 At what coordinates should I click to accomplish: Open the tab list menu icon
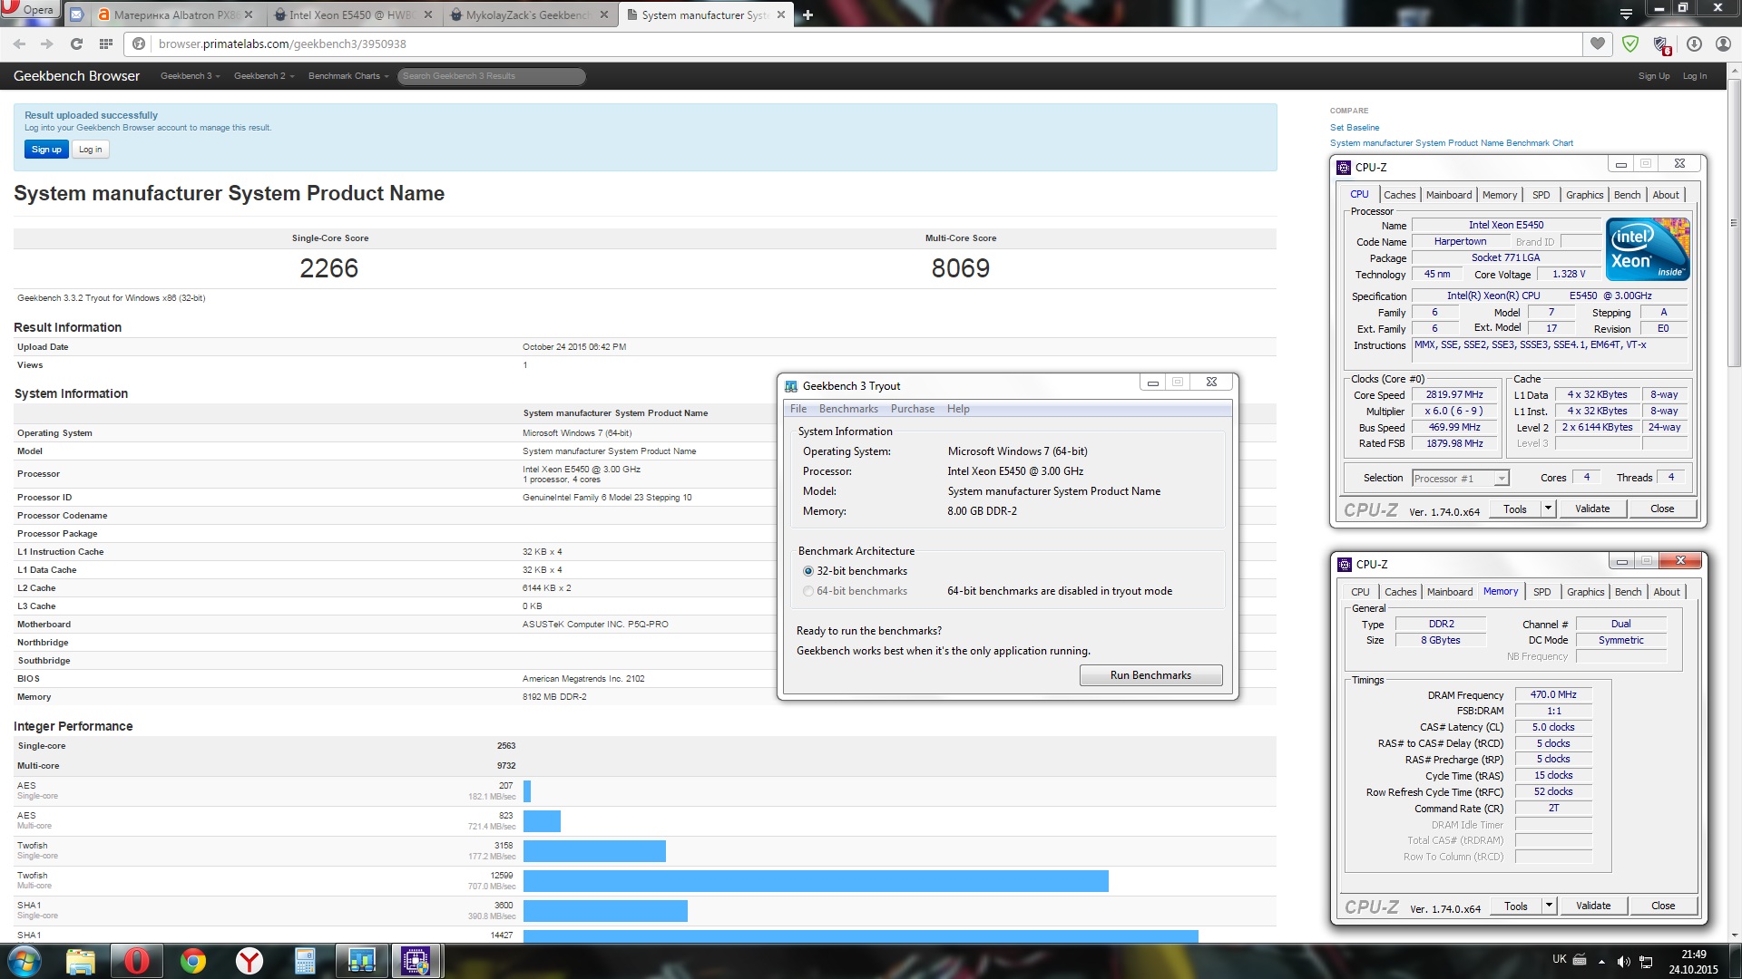coord(1626,14)
